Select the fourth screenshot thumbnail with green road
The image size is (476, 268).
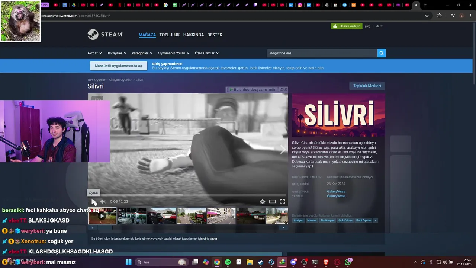pos(191,216)
